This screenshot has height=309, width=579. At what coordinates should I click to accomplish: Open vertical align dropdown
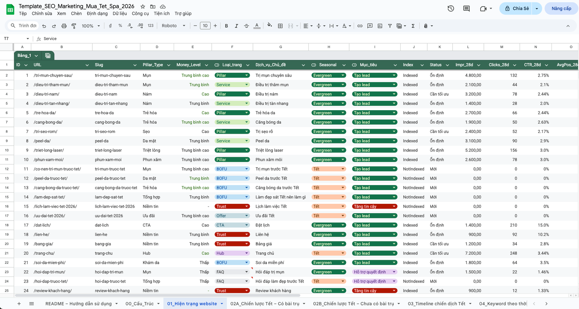(321, 26)
